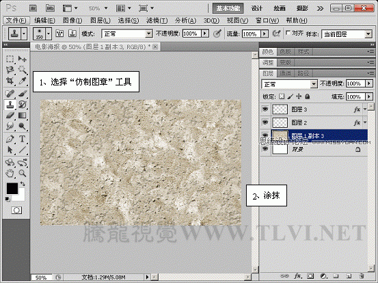
Task: Select the Dodge tool
Action: click(x=22, y=126)
